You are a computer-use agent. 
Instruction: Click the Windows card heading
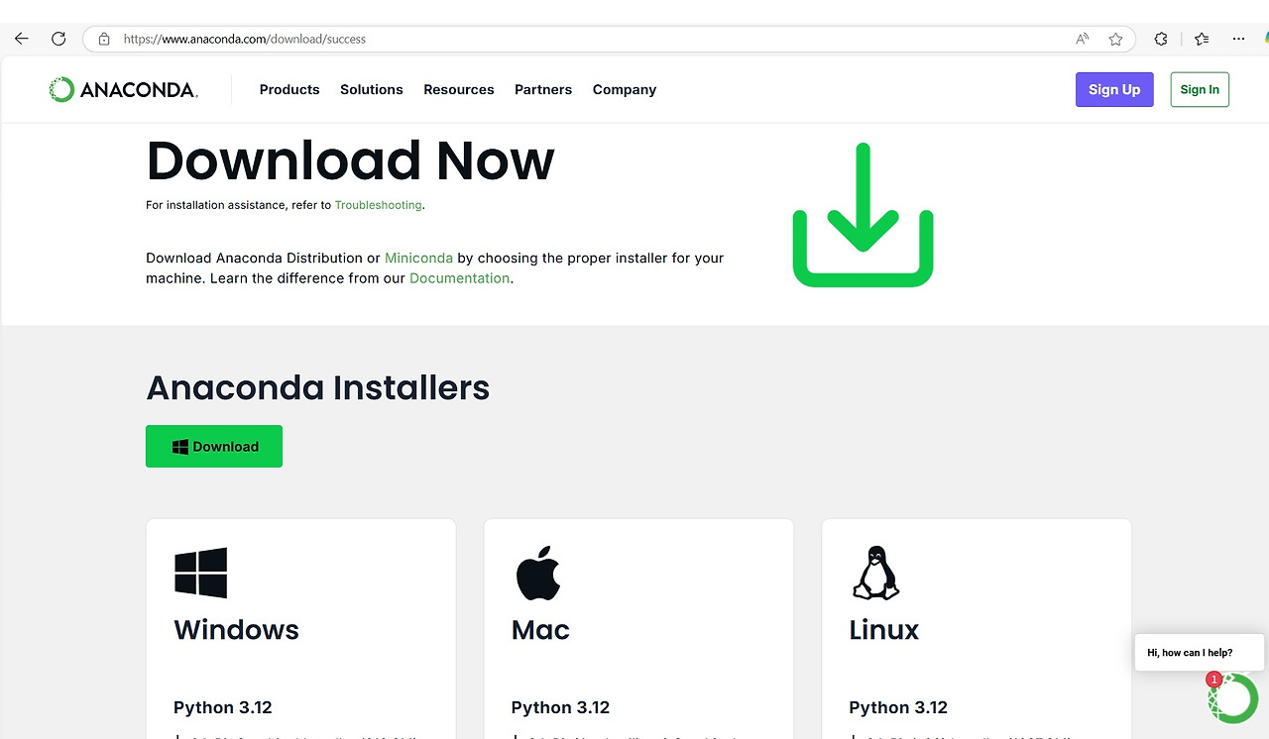236,630
